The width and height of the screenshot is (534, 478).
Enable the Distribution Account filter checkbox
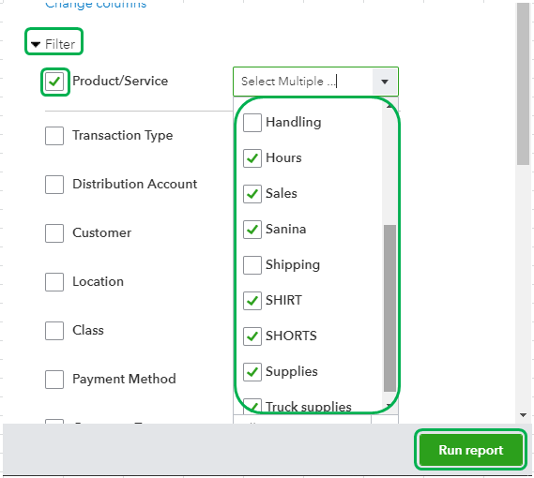(x=54, y=185)
